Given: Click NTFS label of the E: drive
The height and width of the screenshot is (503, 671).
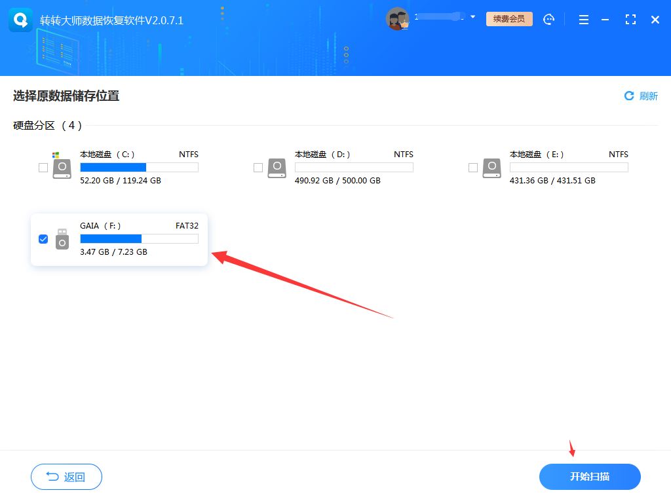Looking at the screenshot, I should [x=619, y=155].
